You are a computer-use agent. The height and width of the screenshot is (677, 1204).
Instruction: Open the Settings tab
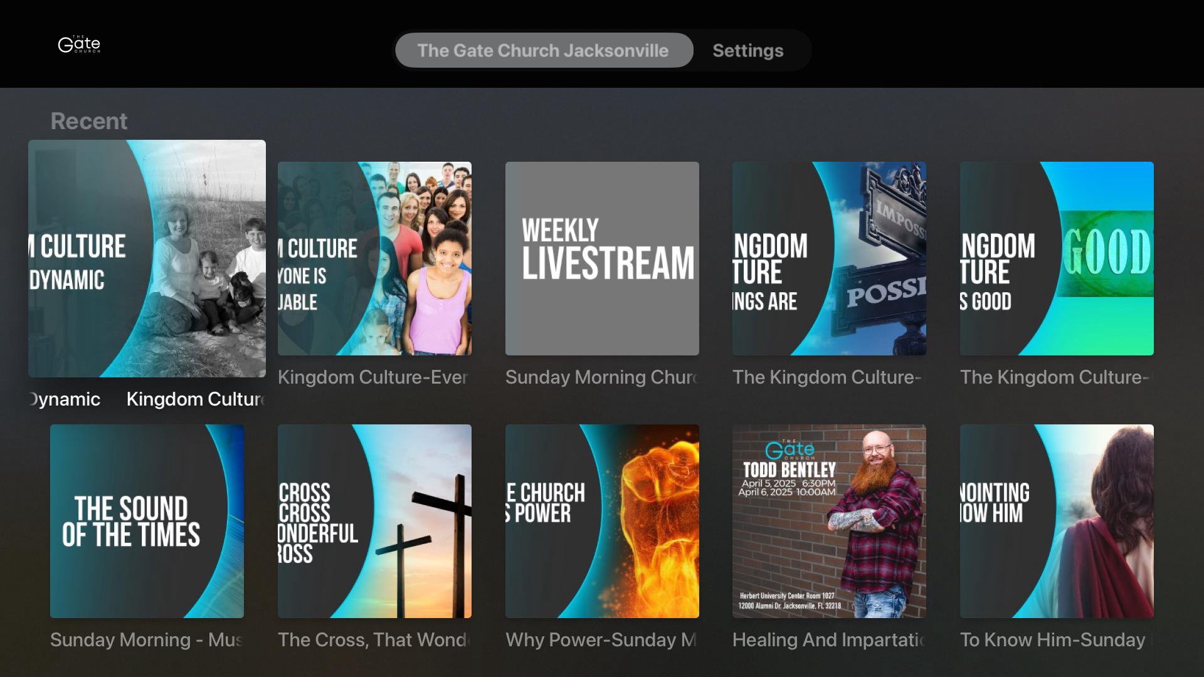click(x=747, y=50)
